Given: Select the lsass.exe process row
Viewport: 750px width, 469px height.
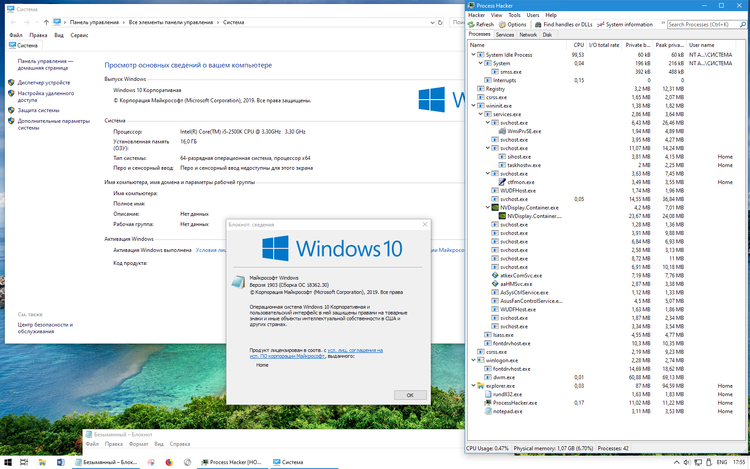Looking at the screenshot, I should [606, 335].
